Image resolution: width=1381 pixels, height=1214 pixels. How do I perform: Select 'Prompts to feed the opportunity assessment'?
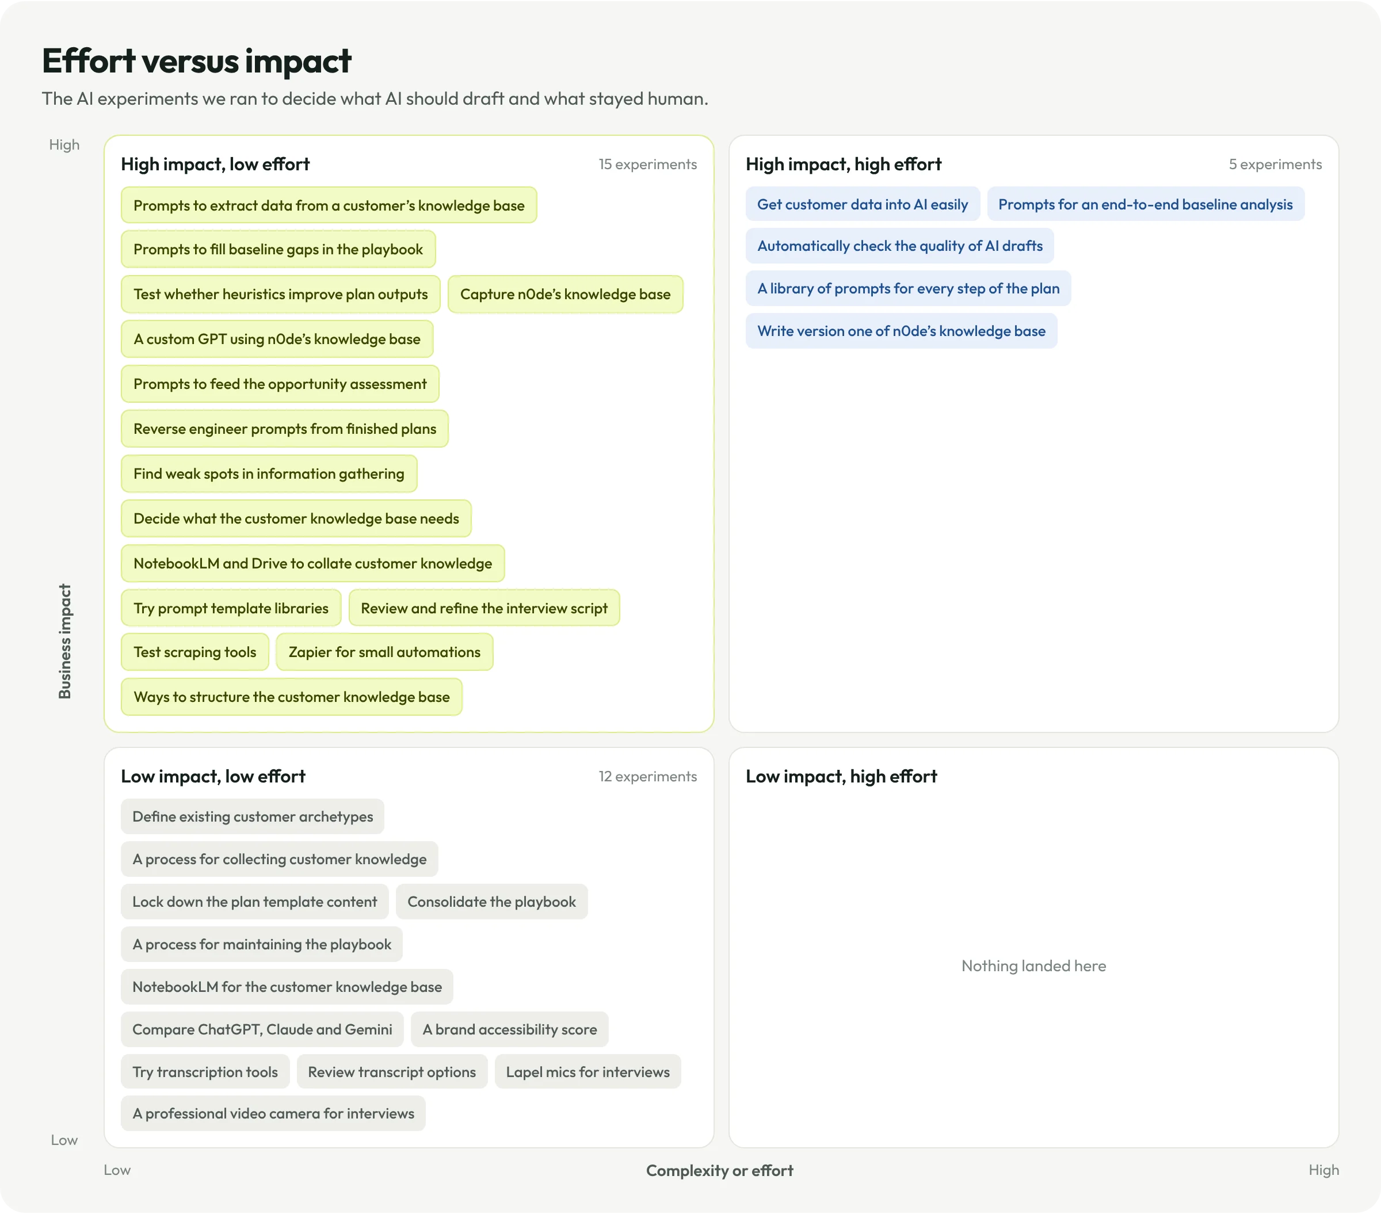click(280, 384)
